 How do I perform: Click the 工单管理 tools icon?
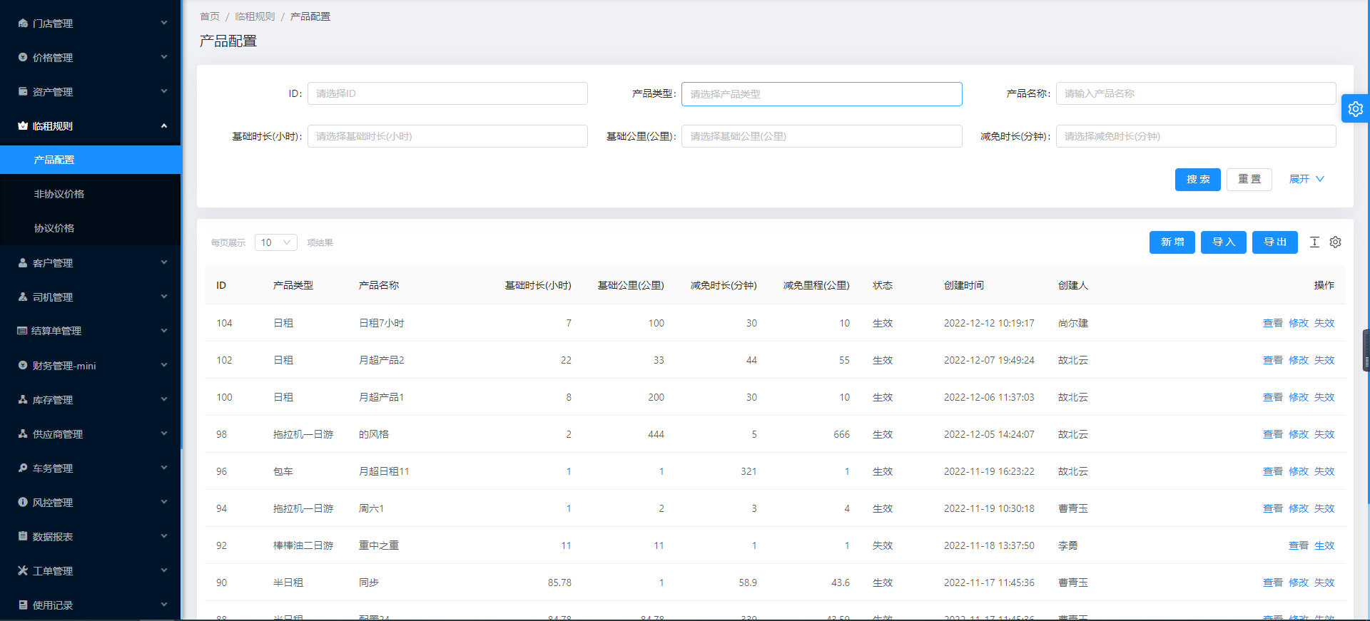click(23, 571)
